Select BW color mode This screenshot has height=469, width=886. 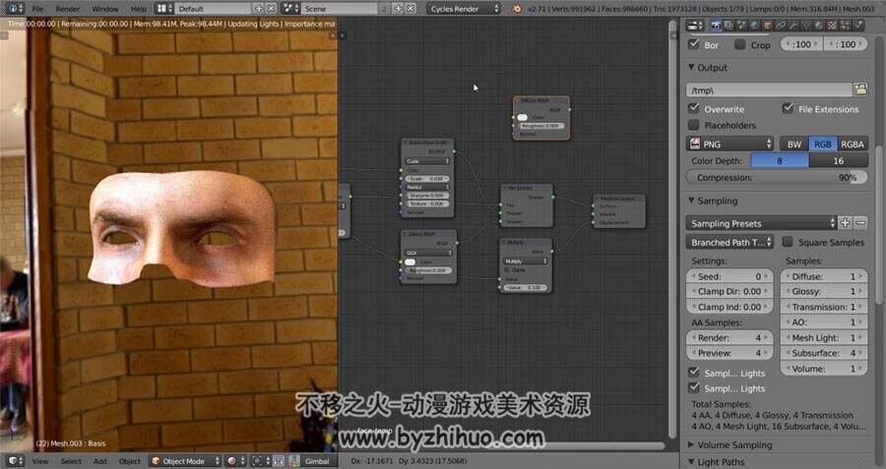click(x=793, y=144)
